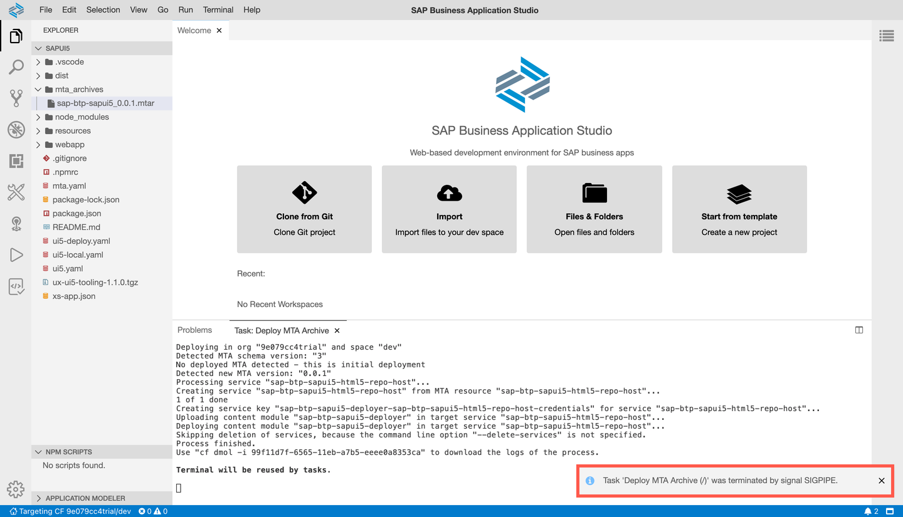Open the README.md file

coord(102,227)
